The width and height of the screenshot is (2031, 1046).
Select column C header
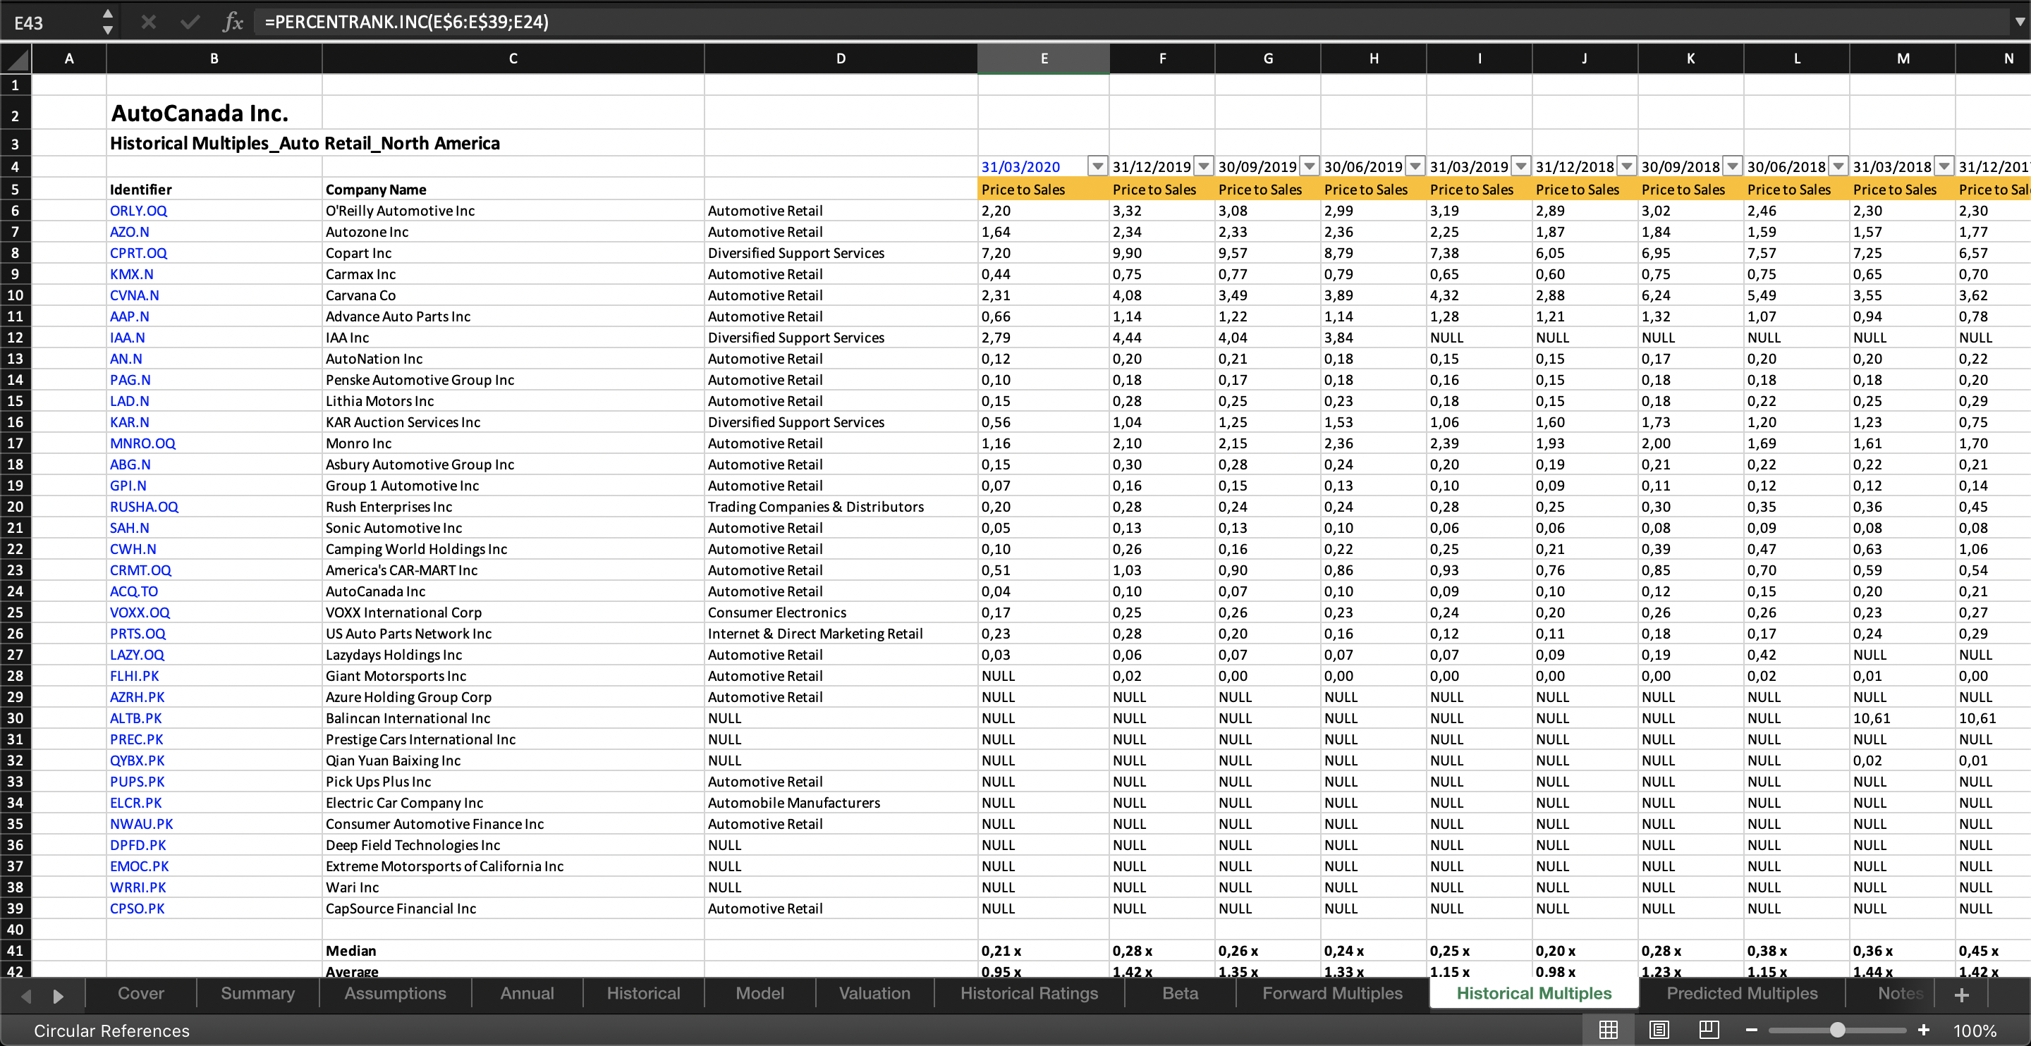click(x=513, y=59)
